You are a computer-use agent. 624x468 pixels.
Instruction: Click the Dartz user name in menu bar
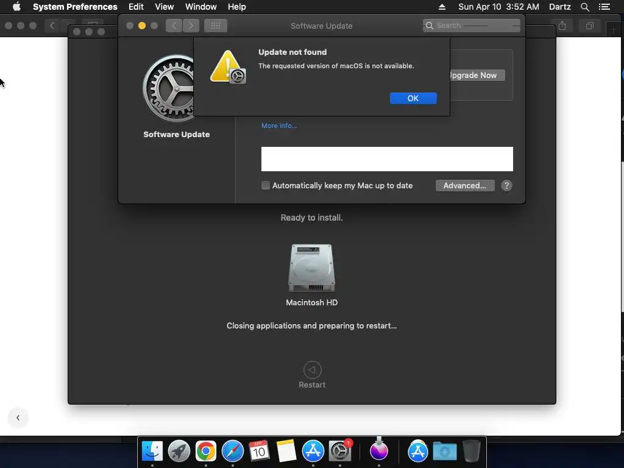[x=559, y=7]
